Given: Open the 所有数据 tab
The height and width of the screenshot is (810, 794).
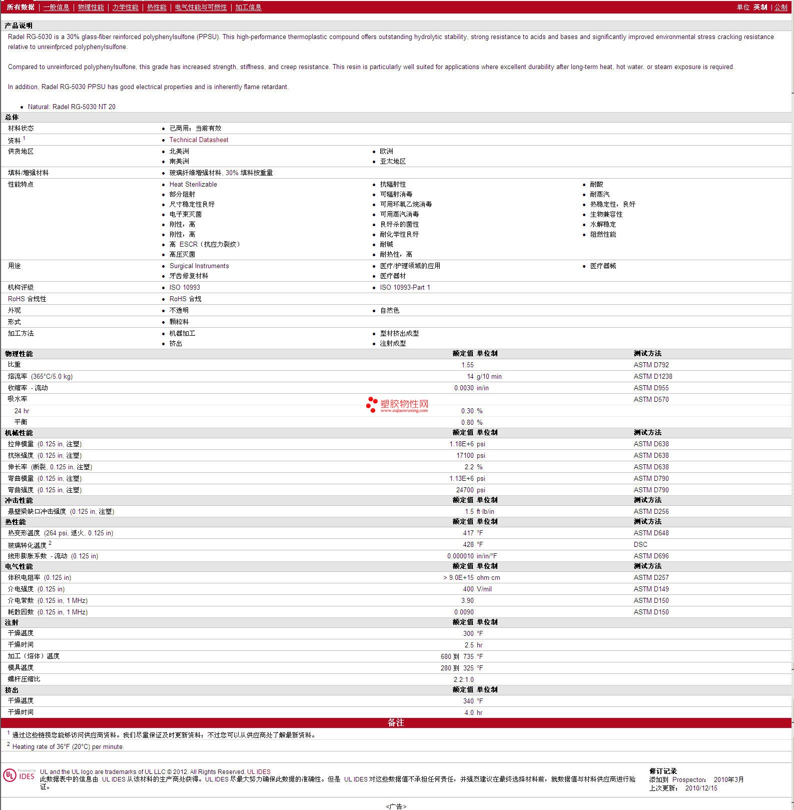Looking at the screenshot, I should pos(21,7).
